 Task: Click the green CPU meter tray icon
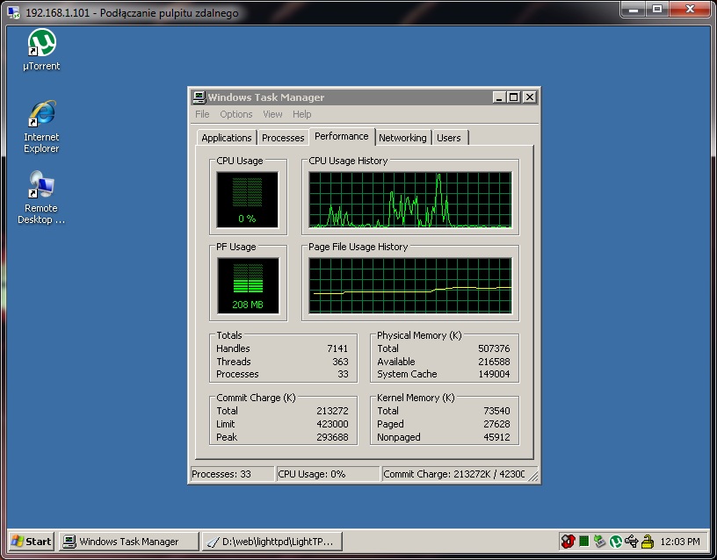[584, 542]
